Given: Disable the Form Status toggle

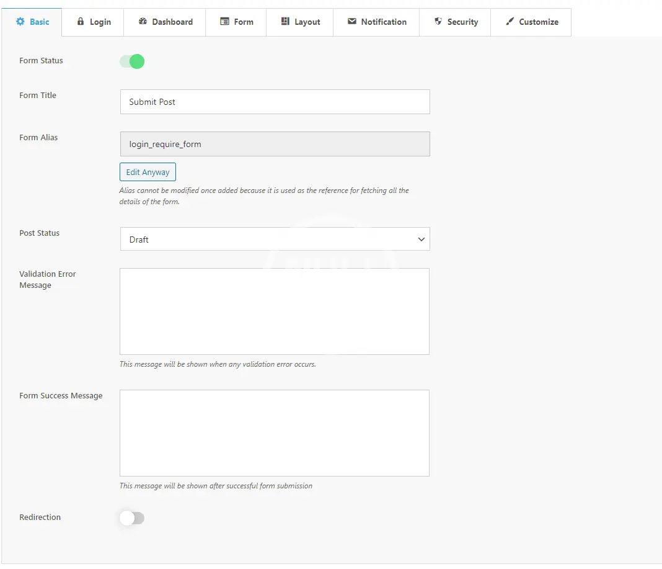Looking at the screenshot, I should tap(132, 61).
